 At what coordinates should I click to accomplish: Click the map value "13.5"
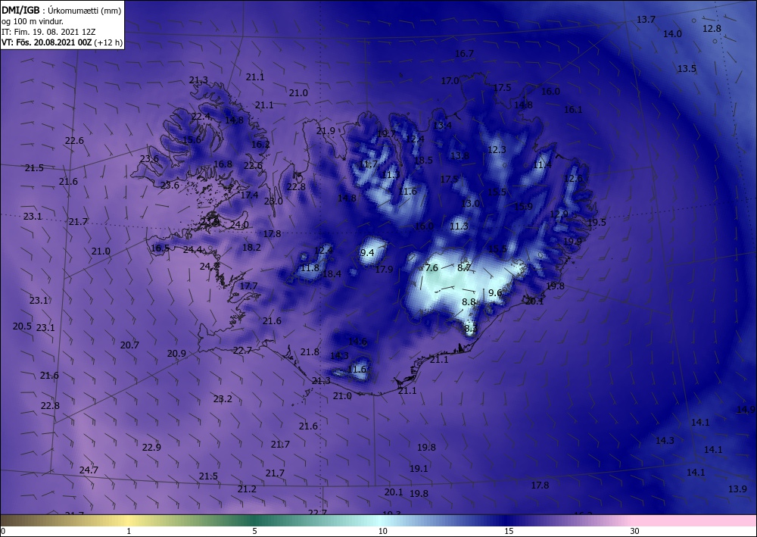click(687, 69)
